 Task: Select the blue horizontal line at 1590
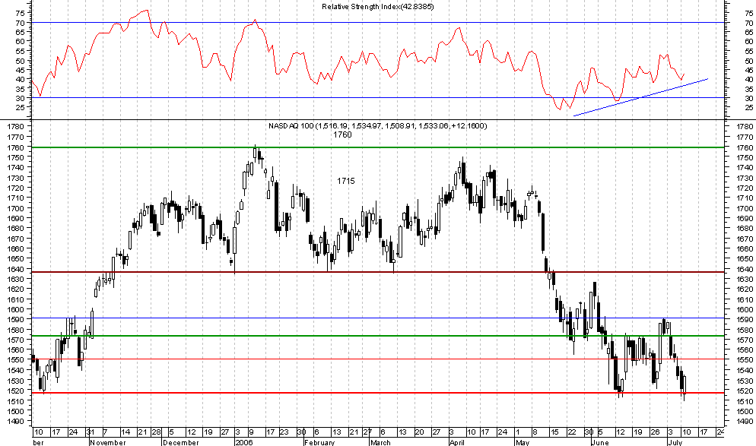[377, 318]
